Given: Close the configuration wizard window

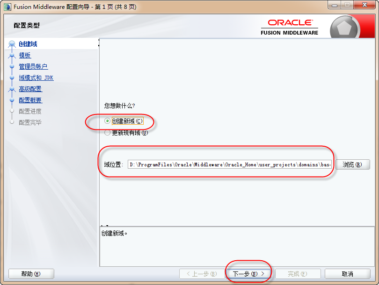Looking at the screenshot, I should [365, 5].
